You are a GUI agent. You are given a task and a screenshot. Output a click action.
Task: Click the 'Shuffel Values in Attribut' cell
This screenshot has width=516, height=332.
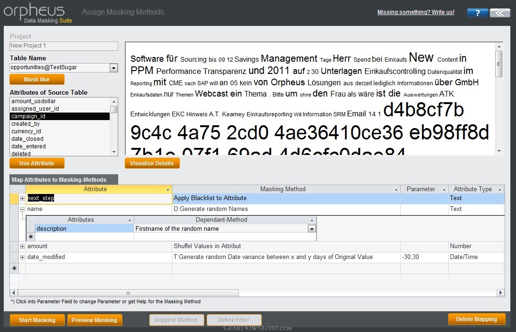tap(286, 246)
